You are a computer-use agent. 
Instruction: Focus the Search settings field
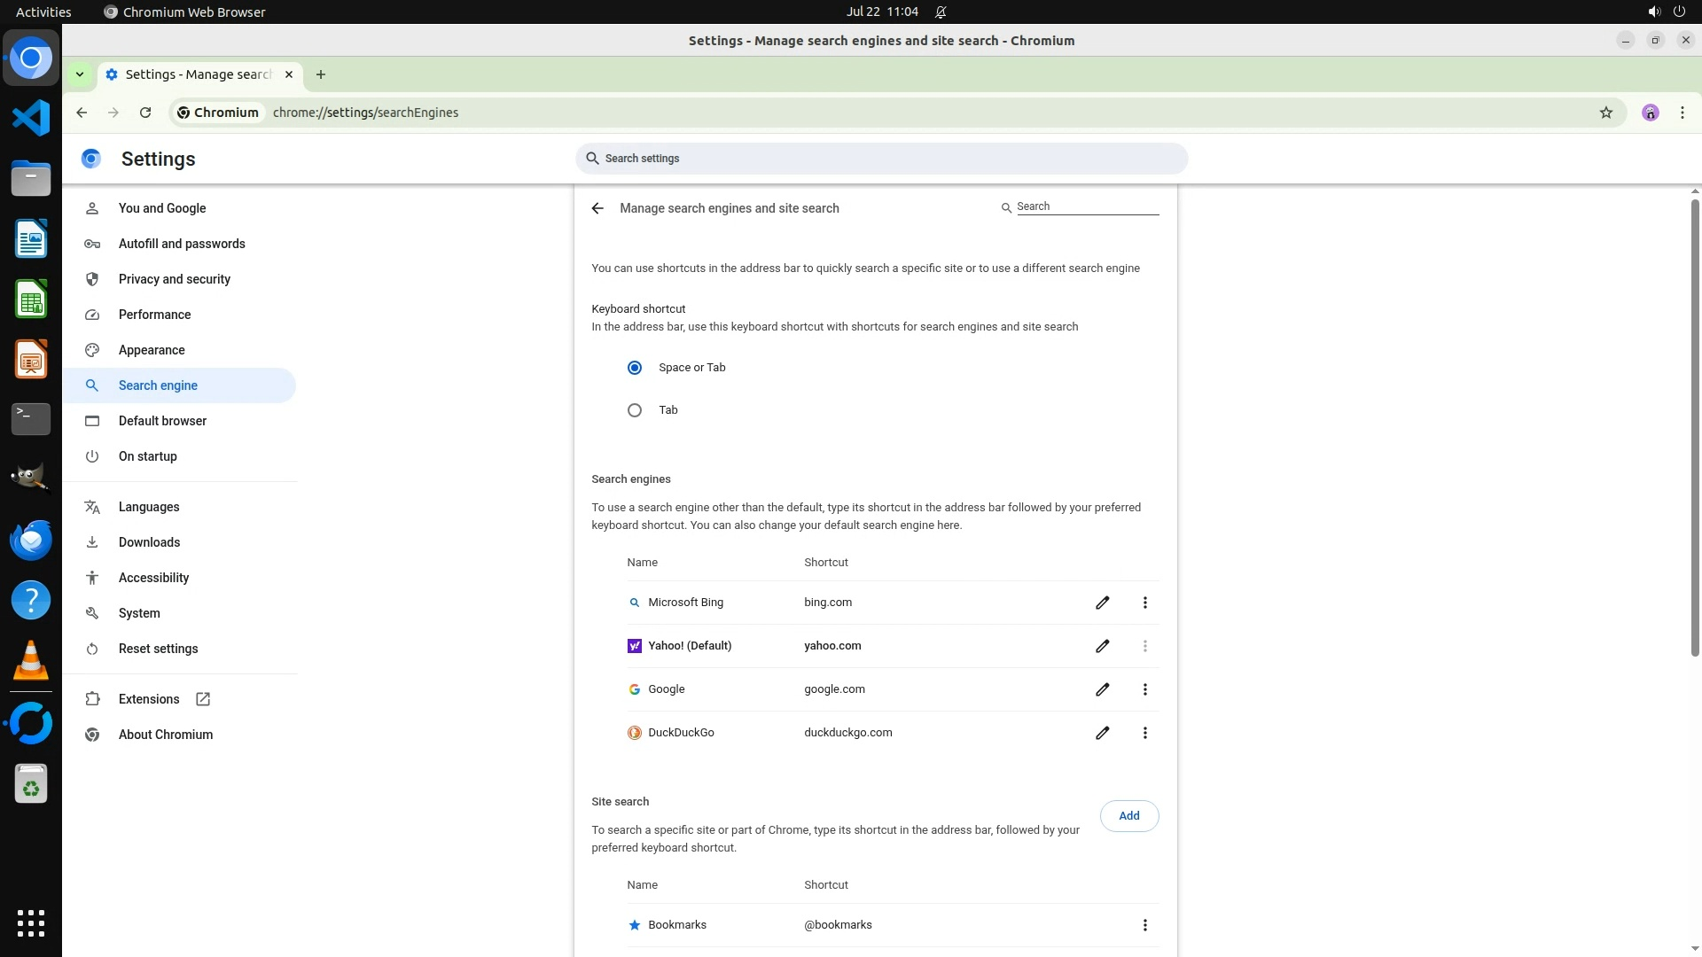click(881, 159)
